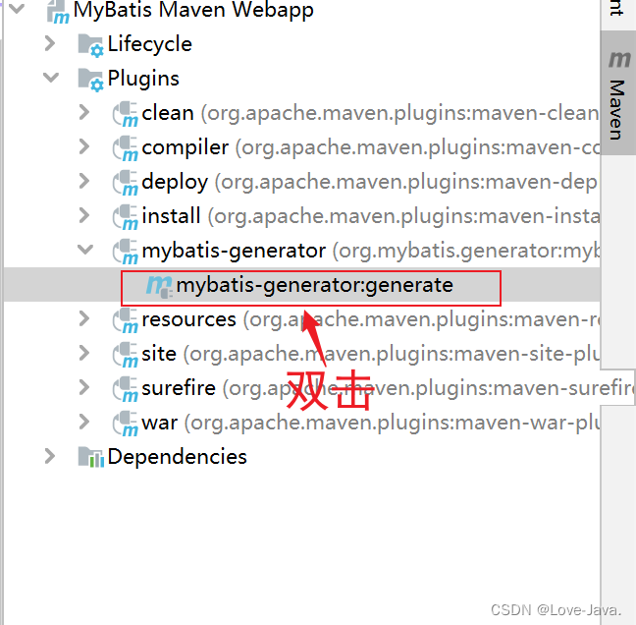Select the clean plugin row text
Screen dimensions: 636x625
coord(370,113)
